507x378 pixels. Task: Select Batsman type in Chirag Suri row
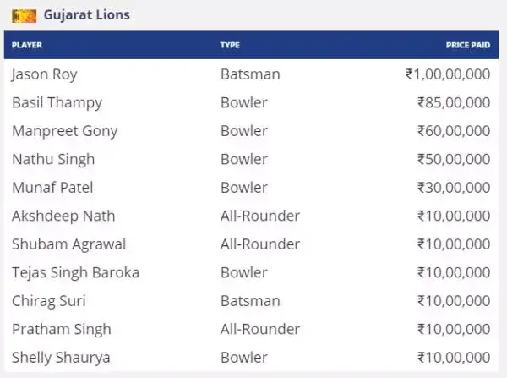click(250, 301)
